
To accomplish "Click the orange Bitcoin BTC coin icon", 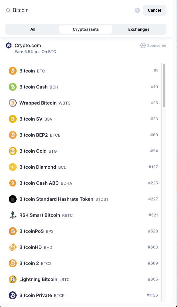I will coord(13,71).
